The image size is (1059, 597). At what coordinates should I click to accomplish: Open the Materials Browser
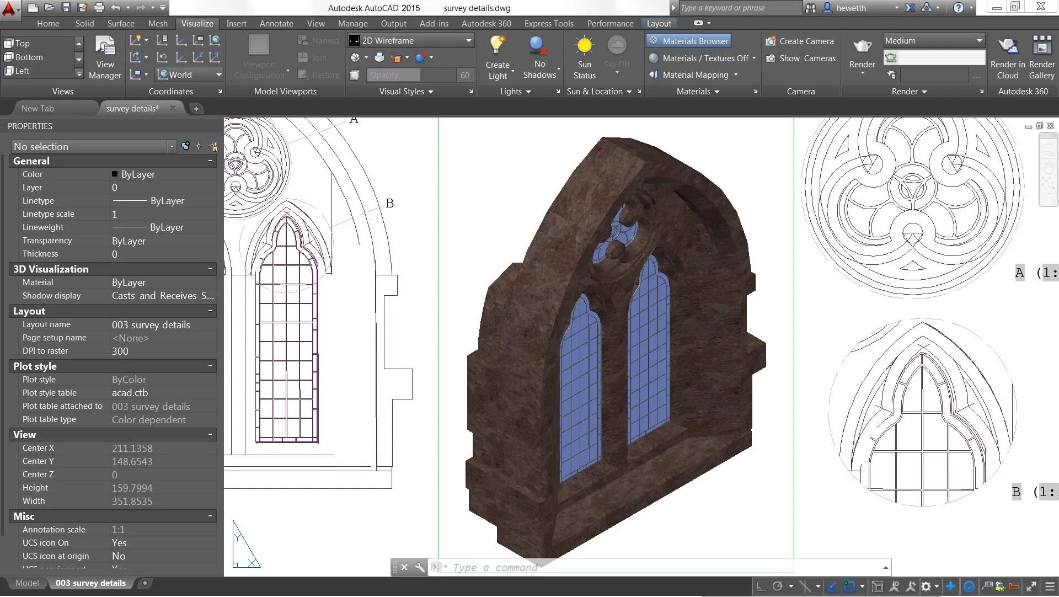[688, 41]
